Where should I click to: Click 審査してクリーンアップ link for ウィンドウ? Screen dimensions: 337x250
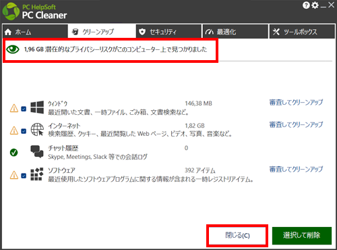[296, 103]
